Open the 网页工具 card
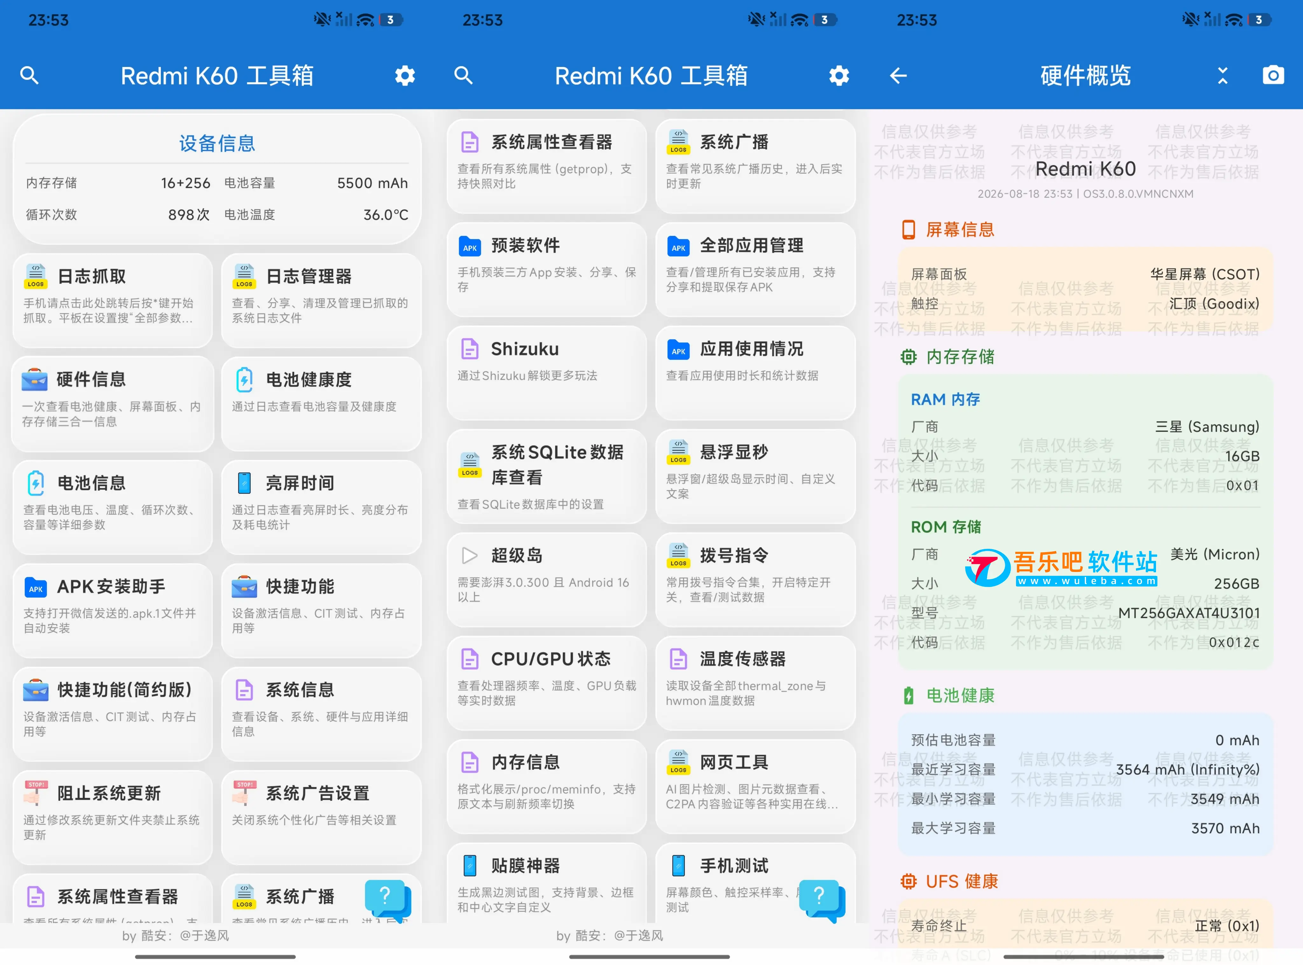Image resolution: width=1303 pixels, height=965 pixels. pyautogui.click(x=756, y=786)
